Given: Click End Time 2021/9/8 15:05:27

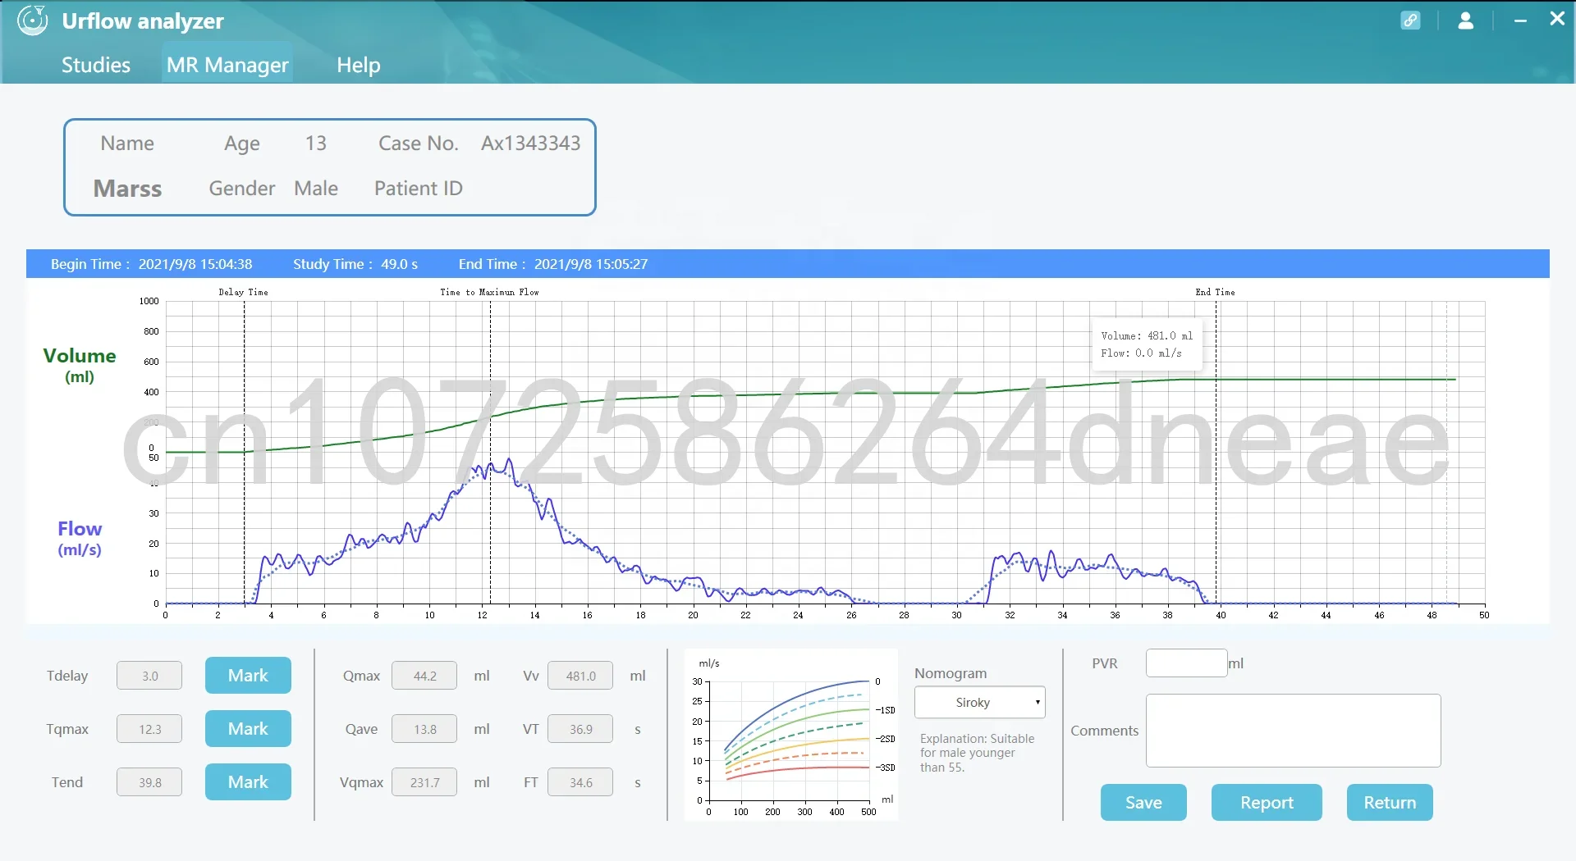Looking at the screenshot, I should pyautogui.click(x=553, y=264).
